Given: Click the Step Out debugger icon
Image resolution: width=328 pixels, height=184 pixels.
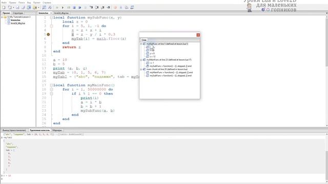Looking at the screenshot, I should coord(102,8).
